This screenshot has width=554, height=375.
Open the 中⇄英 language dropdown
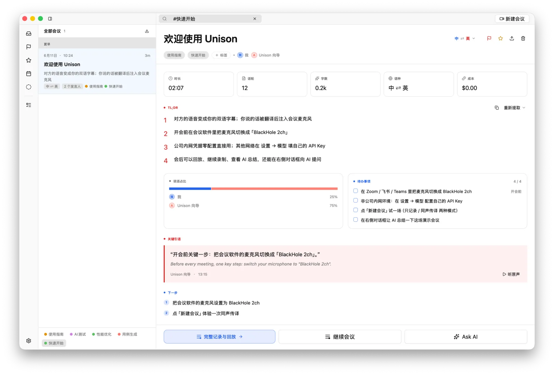(x=465, y=38)
